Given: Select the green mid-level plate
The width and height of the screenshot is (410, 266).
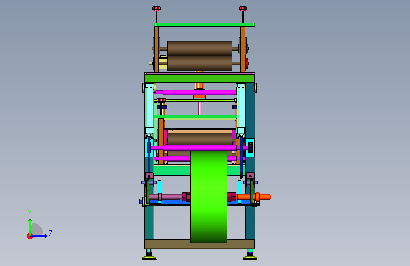Looking at the screenshot, I should 196,116.
